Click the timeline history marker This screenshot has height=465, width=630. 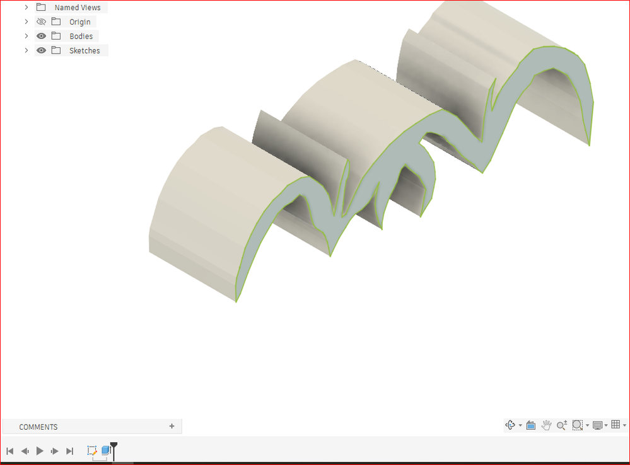[114, 451]
